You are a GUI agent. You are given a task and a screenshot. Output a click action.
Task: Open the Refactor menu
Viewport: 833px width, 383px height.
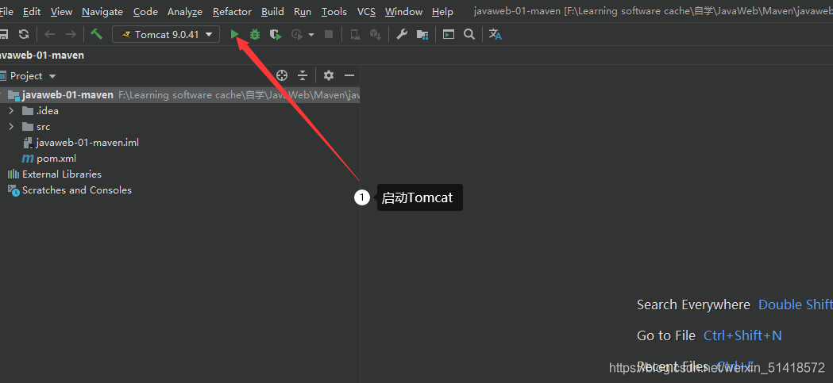tap(232, 11)
